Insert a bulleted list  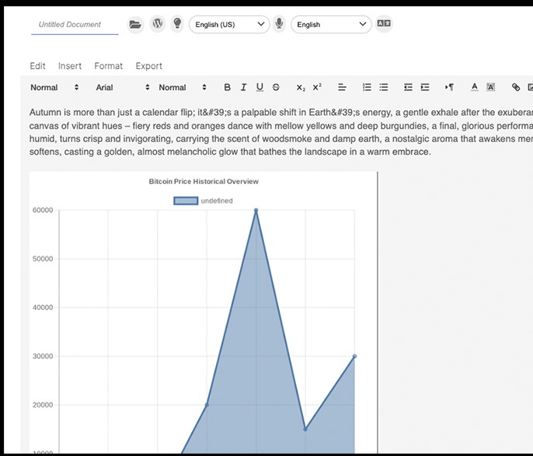click(384, 87)
